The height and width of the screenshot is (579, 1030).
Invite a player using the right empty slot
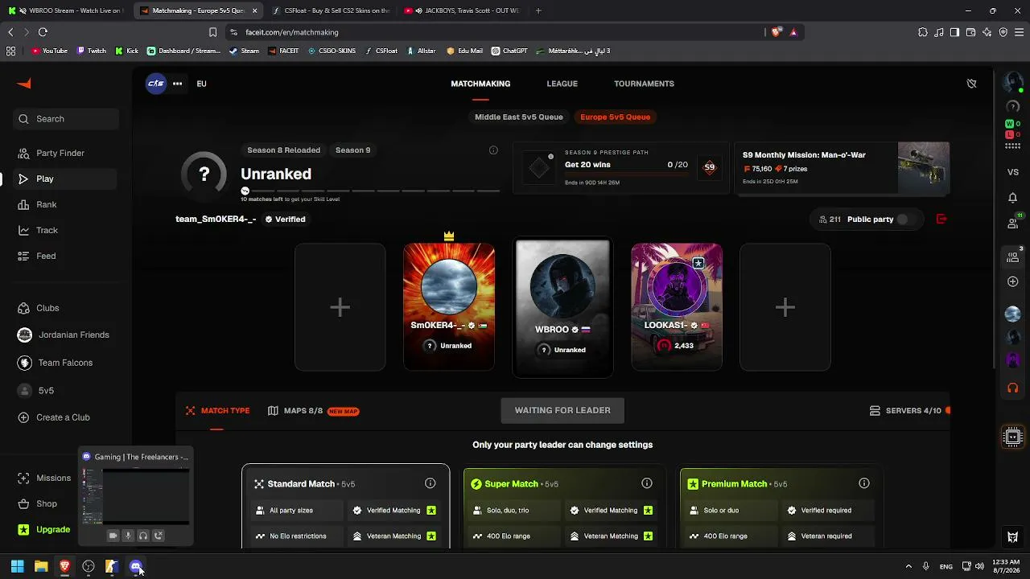click(785, 307)
